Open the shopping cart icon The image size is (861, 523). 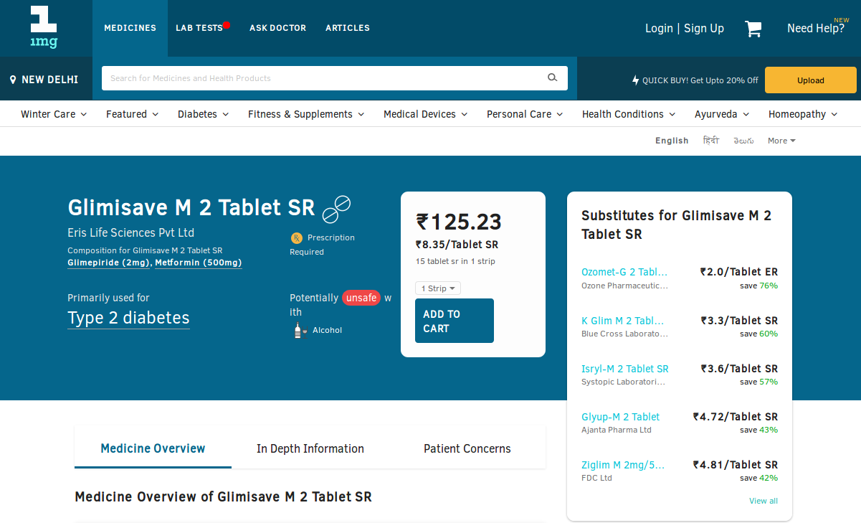coord(753,29)
